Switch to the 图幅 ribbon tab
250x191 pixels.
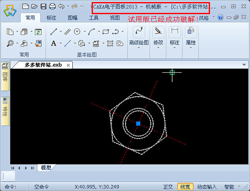(73, 18)
